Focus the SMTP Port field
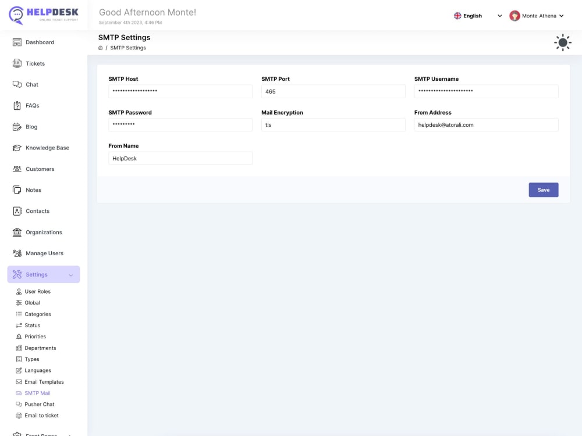 [333, 92]
